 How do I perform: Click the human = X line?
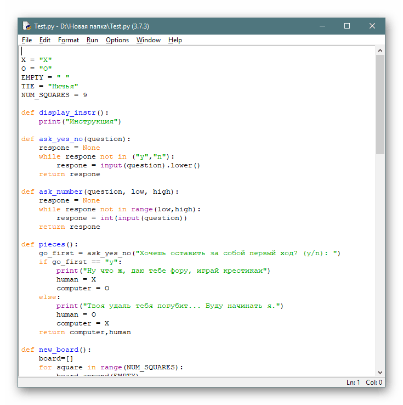[x=76, y=279]
